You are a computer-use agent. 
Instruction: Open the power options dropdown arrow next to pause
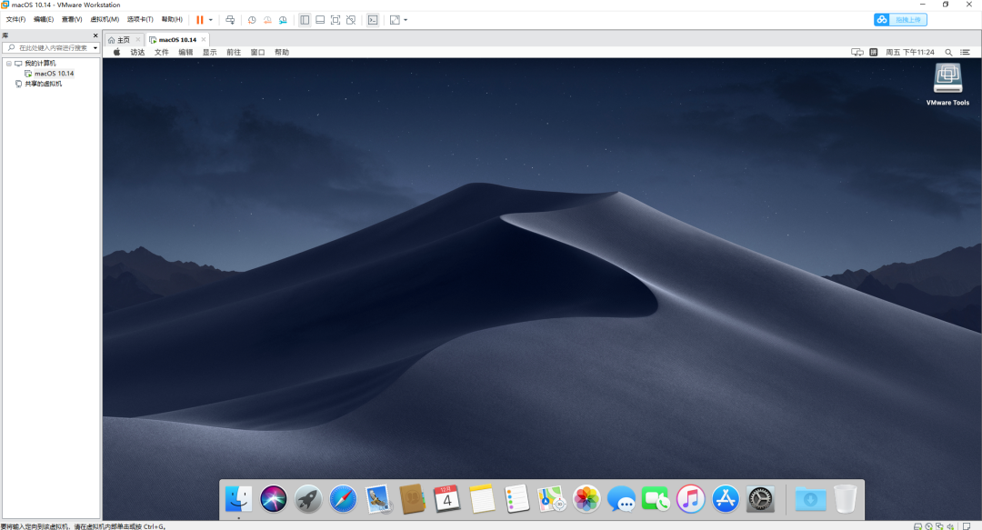point(210,20)
